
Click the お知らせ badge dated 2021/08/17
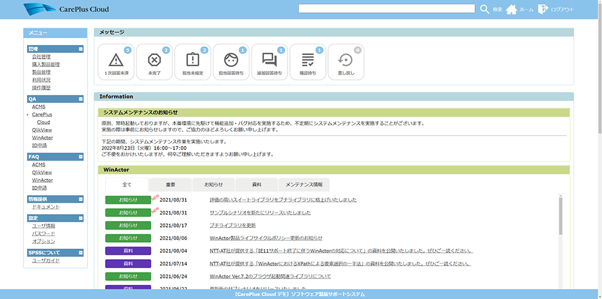coord(128,225)
